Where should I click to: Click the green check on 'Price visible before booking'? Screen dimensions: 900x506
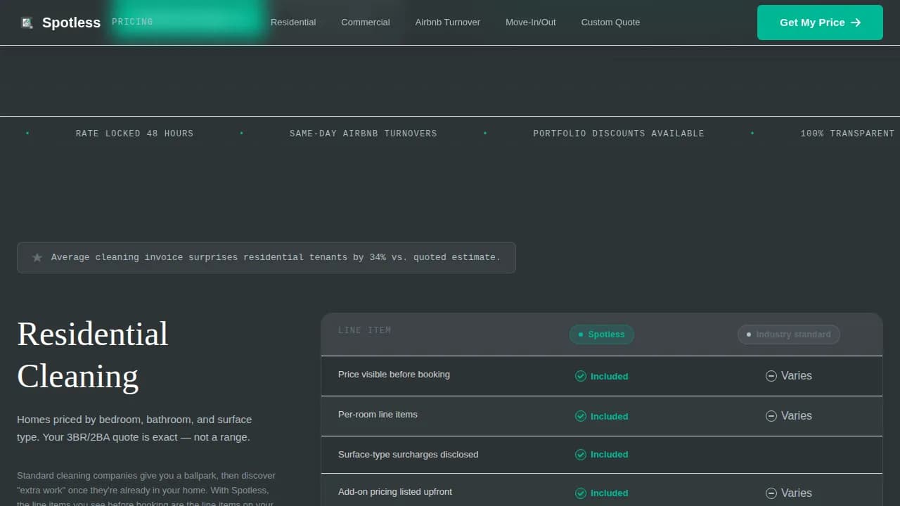[x=581, y=376]
